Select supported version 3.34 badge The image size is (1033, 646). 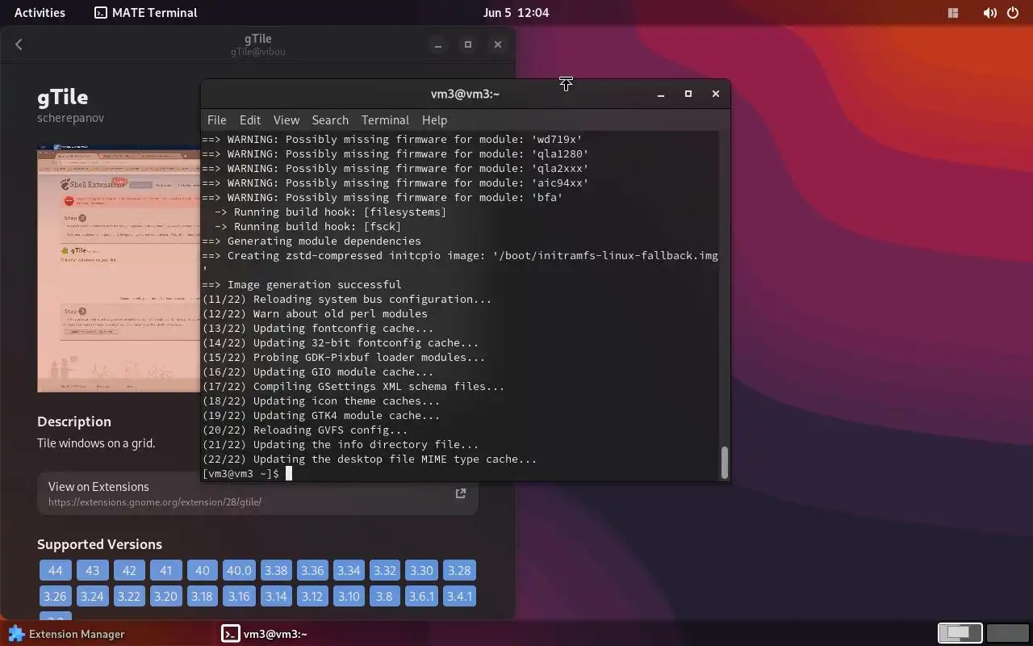pyautogui.click(x=349, y=570)
